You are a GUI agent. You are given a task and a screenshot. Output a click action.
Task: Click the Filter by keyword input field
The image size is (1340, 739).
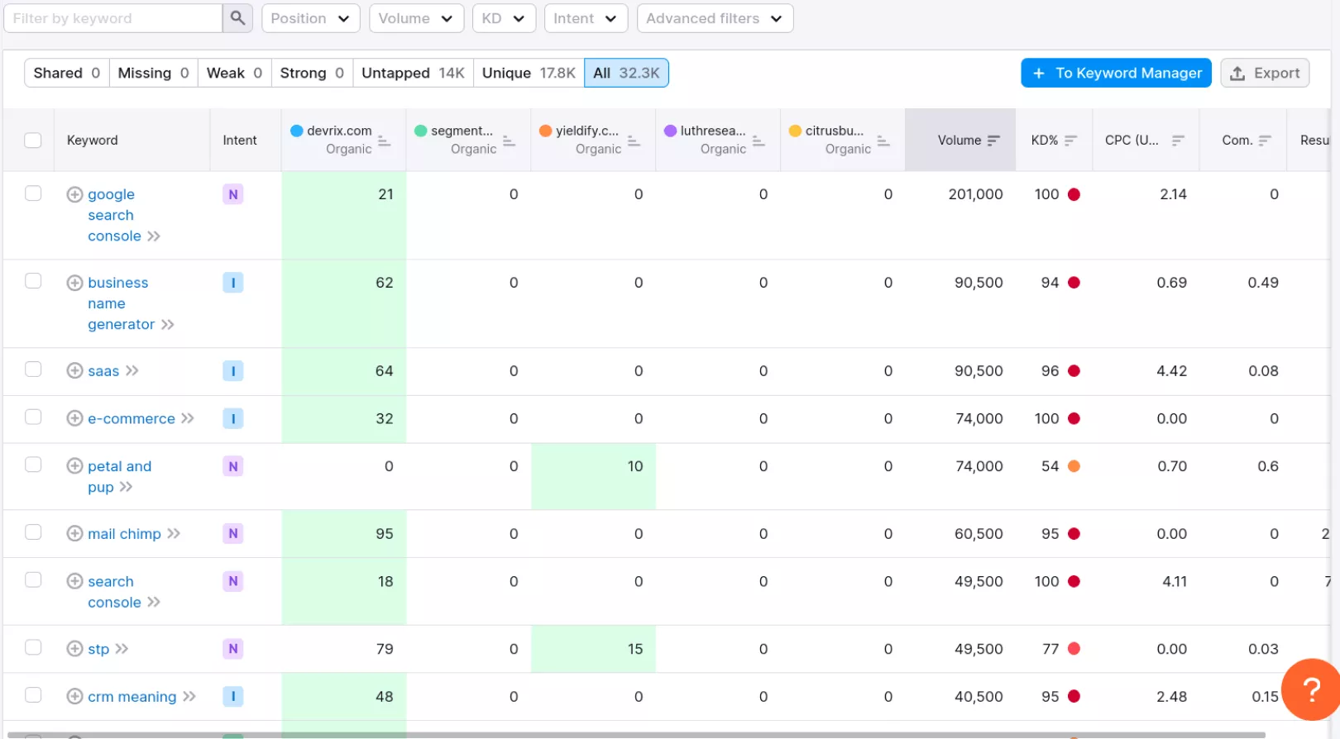113,18
